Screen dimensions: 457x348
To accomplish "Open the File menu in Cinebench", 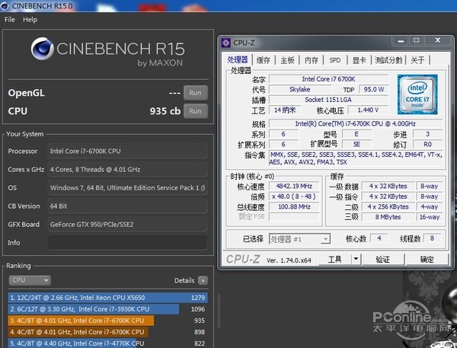I will (10, 20).
